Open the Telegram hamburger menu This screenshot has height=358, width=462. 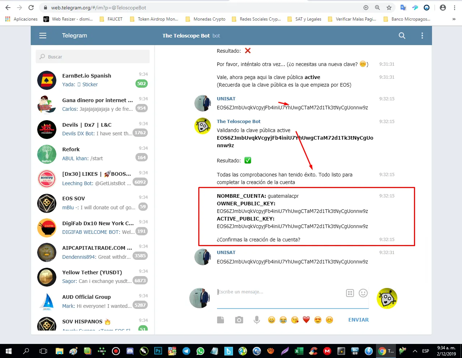43,35
